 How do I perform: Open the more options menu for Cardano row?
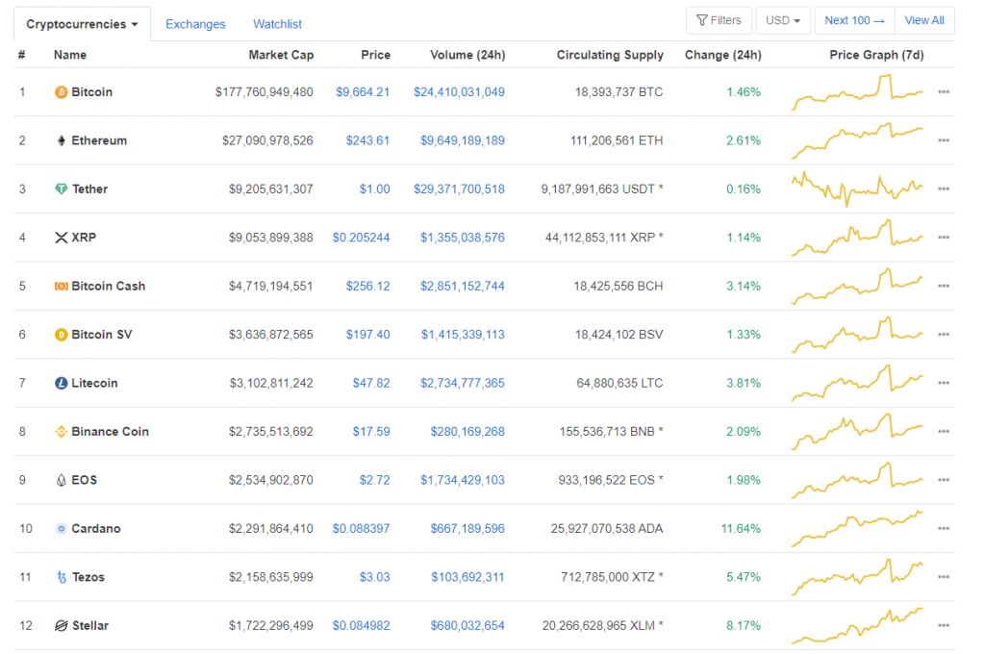click(943, 529)
